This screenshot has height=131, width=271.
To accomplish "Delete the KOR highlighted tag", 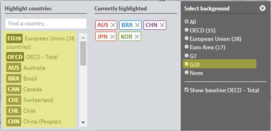I will 137,37.
